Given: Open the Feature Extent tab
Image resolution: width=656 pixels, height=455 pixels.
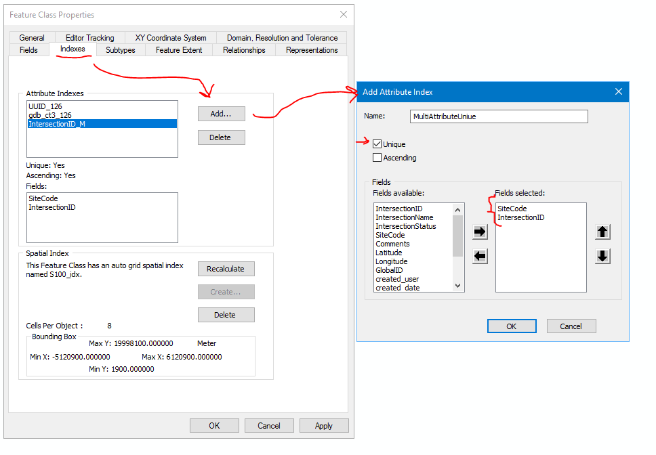Looking at the screenshot, I should point(178,49).
